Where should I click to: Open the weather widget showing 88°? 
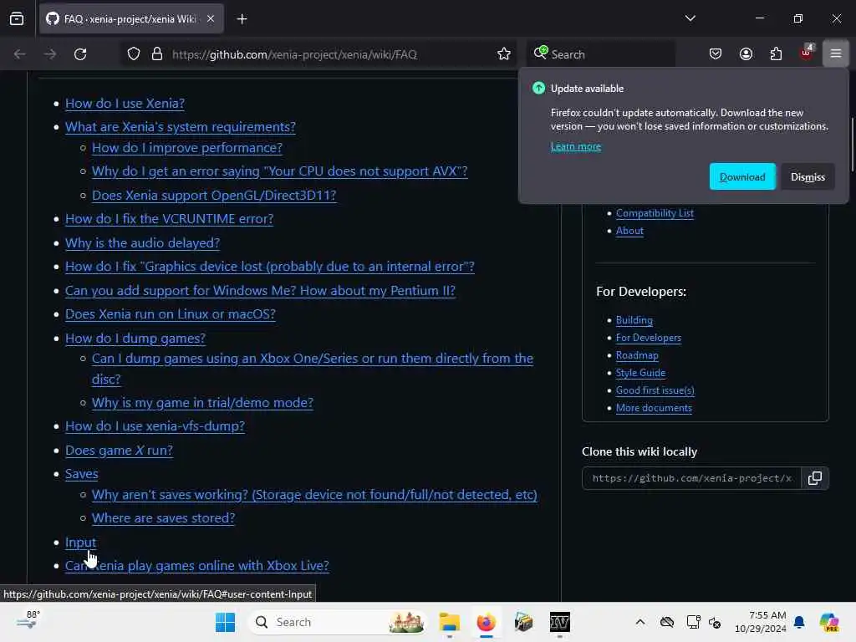(28, 621)
